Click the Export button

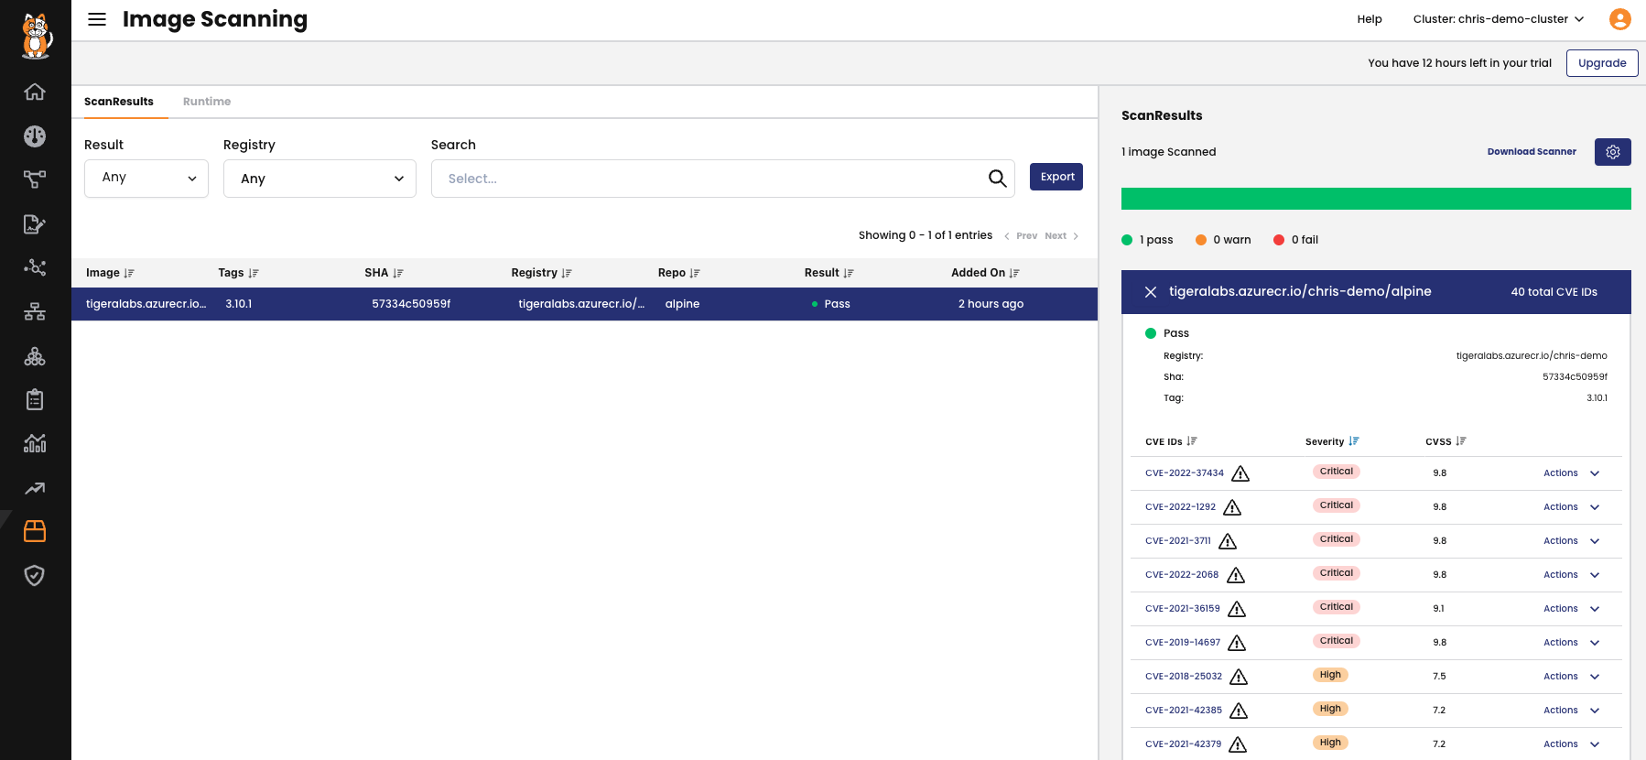point(1056,177)
